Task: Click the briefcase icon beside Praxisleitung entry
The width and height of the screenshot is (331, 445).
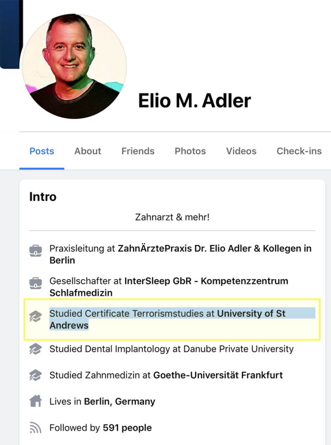Action: pos(36,251)
